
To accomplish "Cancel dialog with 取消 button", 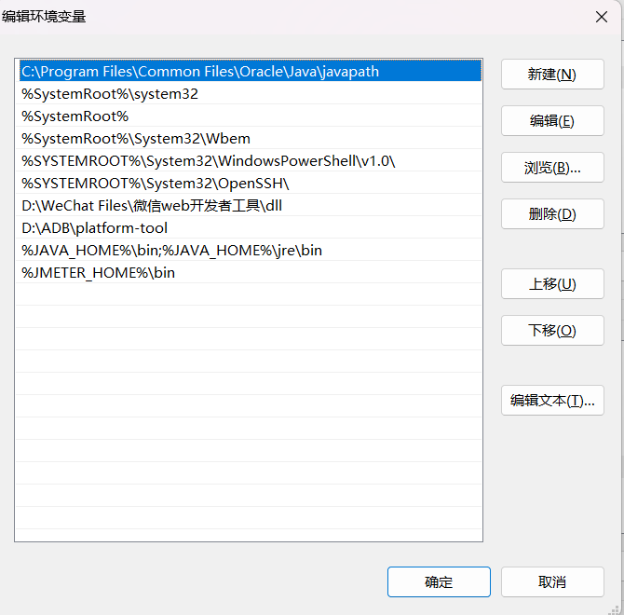I will (552, 582).
